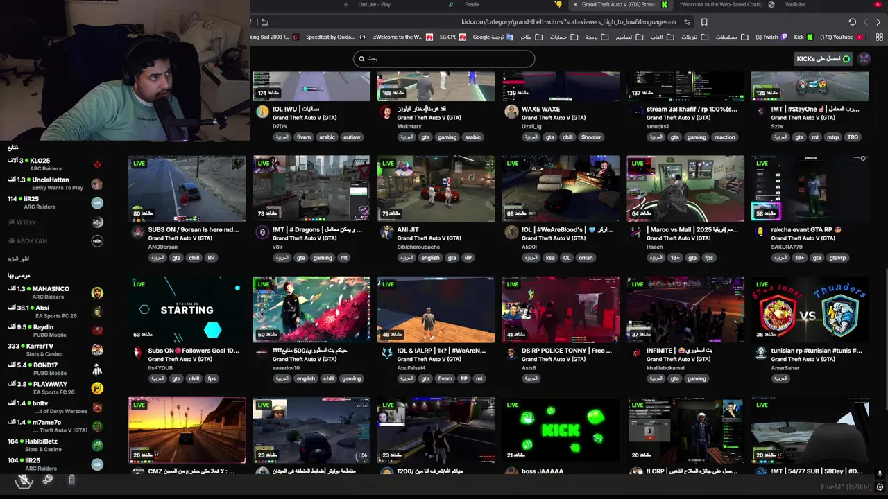
Task: Click the fivem tag on D7DN stream
Action: pyautogui.click(x=304, y=137)
